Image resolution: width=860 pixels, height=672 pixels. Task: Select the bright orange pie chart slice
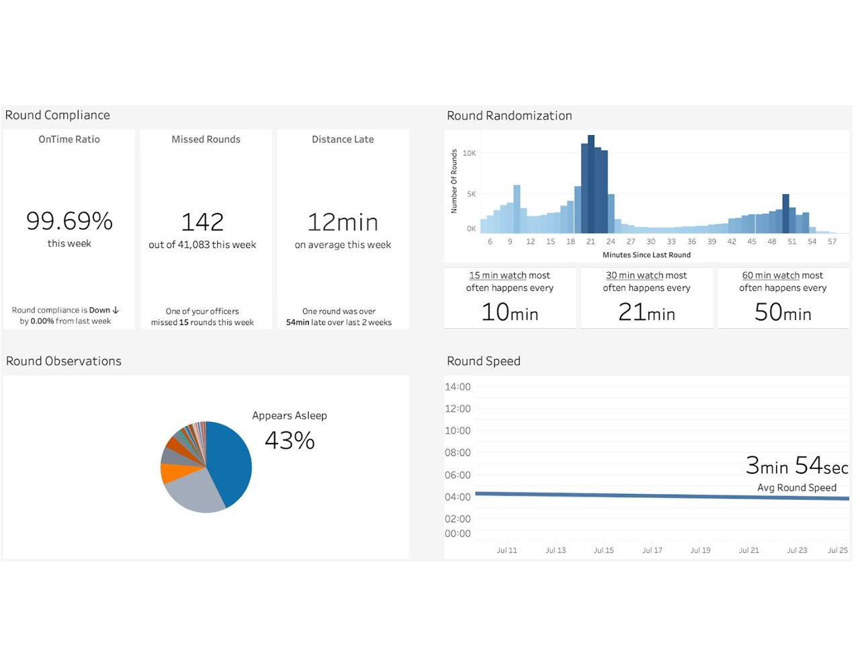point(172,473)
